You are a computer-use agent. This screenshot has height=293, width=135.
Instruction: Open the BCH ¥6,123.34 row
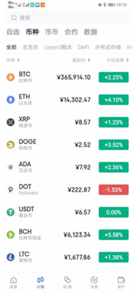click(x=67, y=235)
